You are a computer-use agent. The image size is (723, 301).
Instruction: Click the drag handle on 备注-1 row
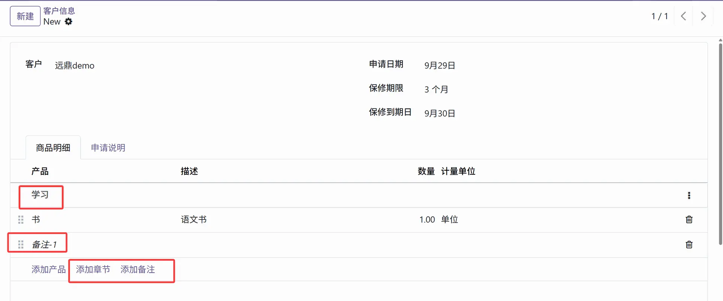click(x=21, y=245)
